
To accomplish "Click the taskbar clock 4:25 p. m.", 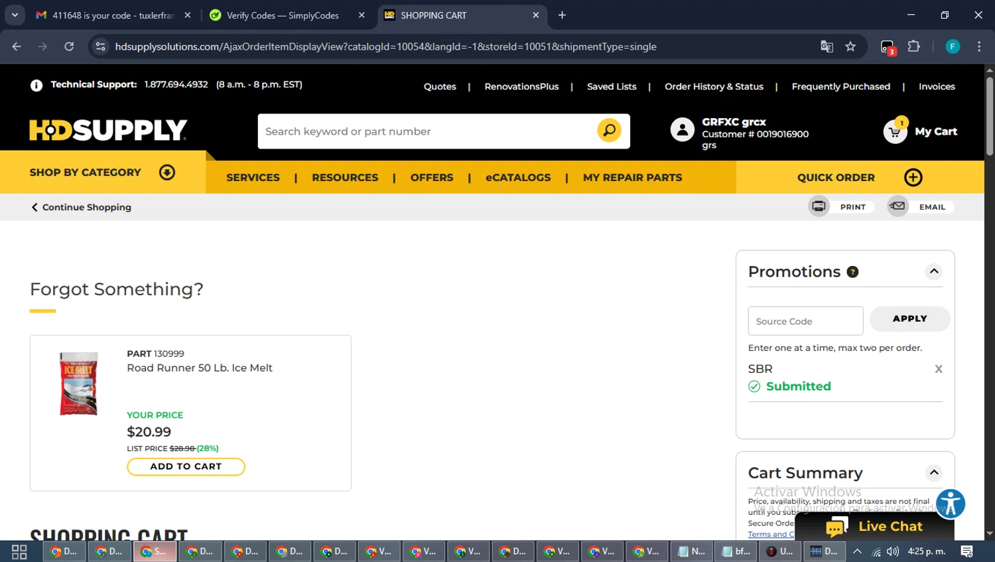I will pos(927,551).
